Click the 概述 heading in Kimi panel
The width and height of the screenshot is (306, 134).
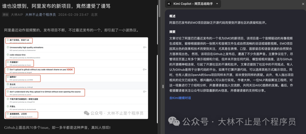click(x=172, y=16)
